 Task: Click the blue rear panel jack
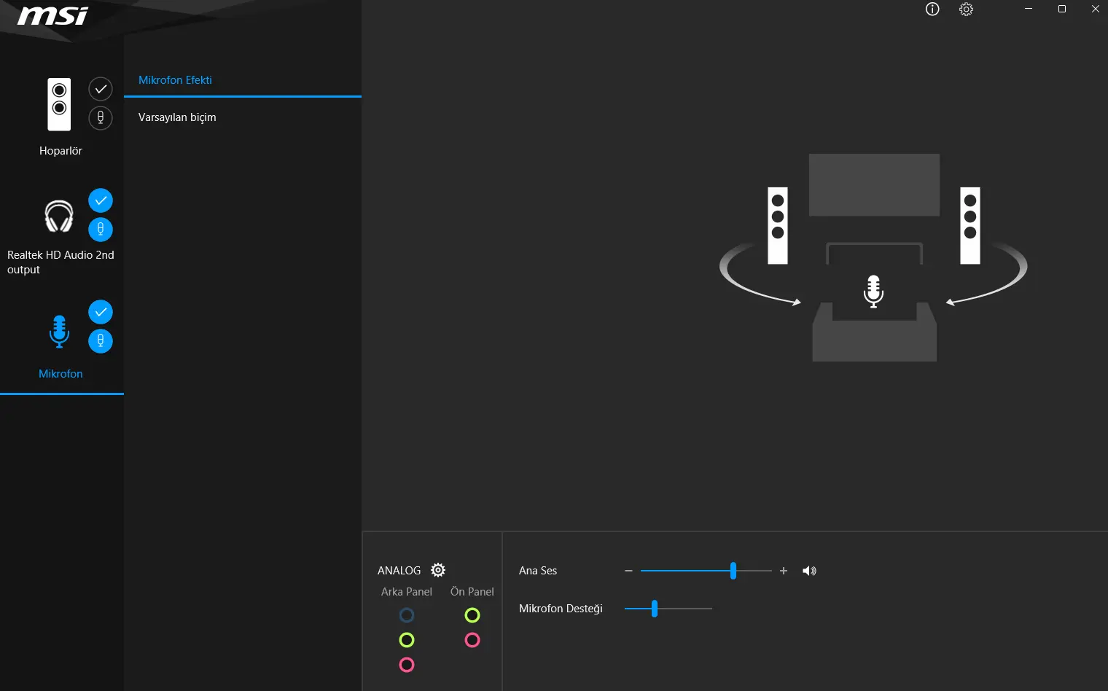407,615
